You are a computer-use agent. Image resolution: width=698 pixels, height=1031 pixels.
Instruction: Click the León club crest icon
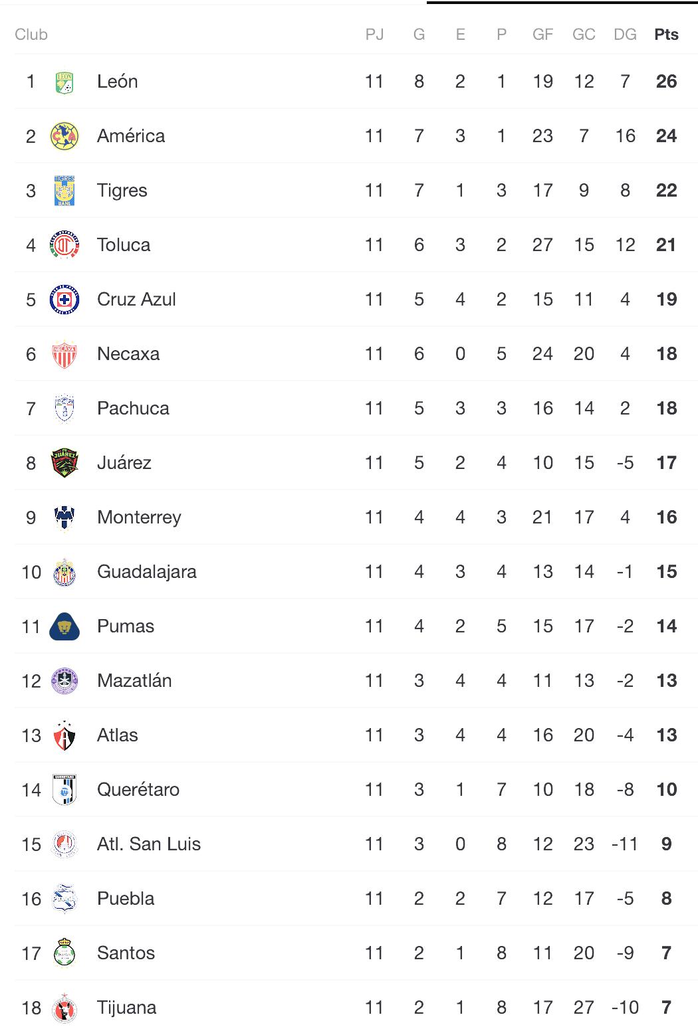pos(64,82)
